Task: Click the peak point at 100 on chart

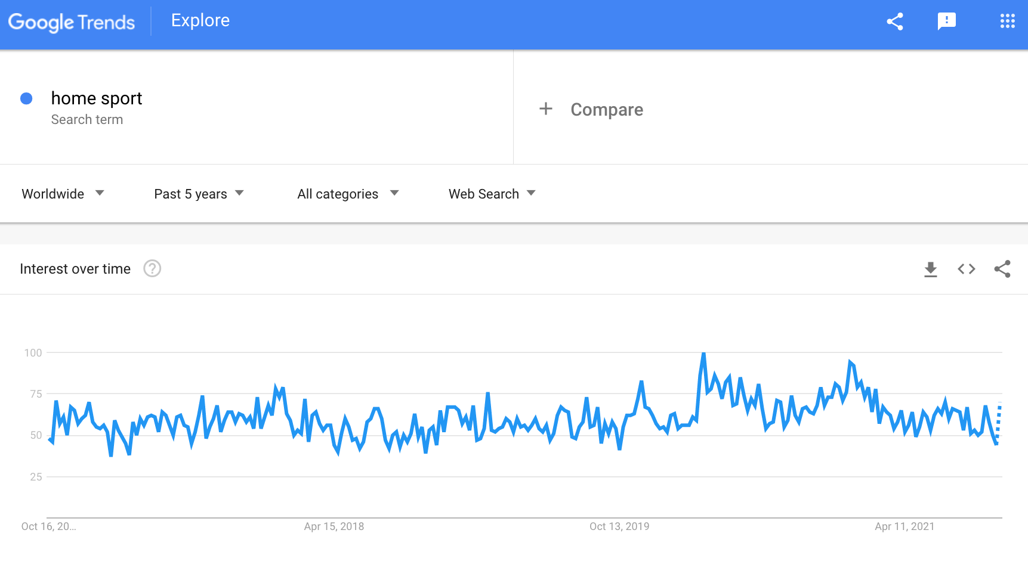Action: pyautogui.click(x=704, y=354)
